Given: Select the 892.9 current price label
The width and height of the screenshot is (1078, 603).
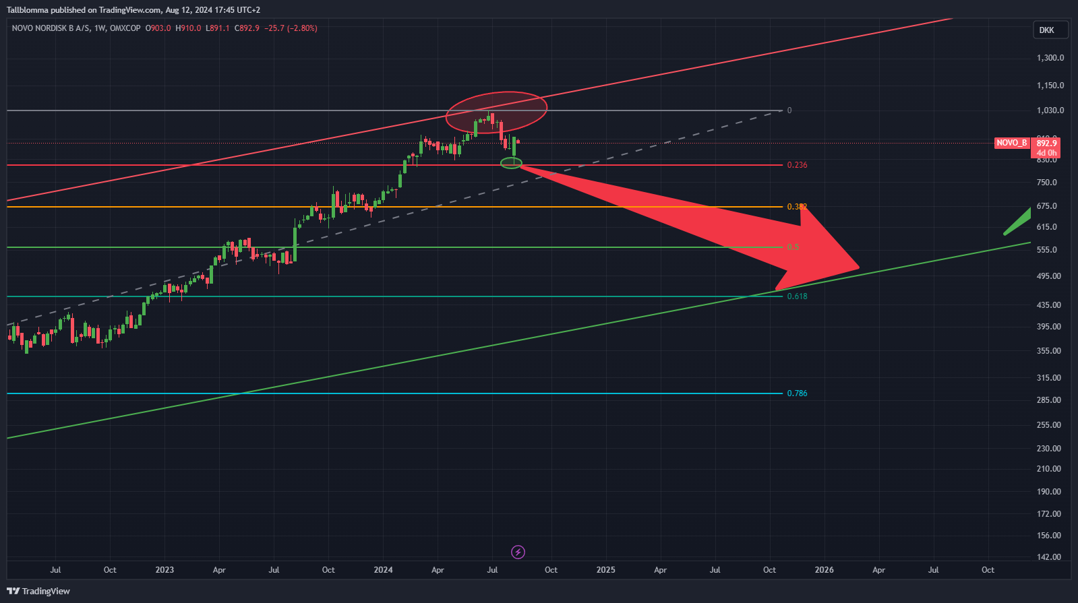Looking at the screenshot, I should tap(1046, 144).
